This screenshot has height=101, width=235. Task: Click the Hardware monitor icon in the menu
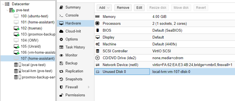[62, 23]
